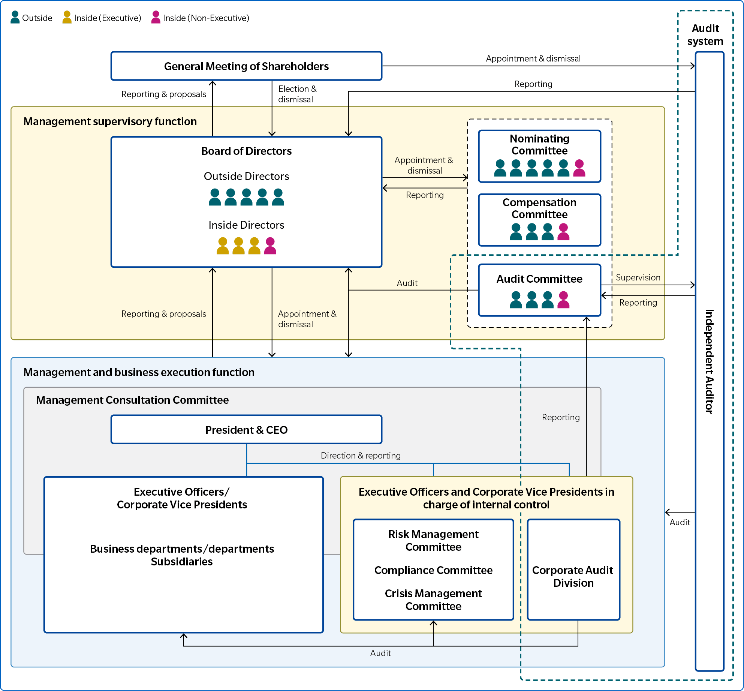
Task: Click the Direction & reporting label
Action: (361, 456)
